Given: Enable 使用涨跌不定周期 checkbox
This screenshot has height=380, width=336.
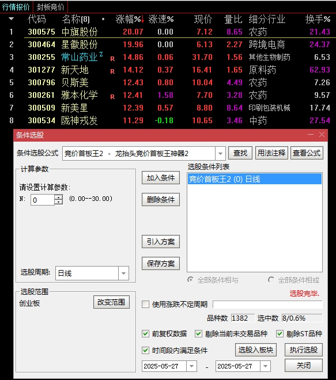Looking at the screenshot, I should (146, 304).
